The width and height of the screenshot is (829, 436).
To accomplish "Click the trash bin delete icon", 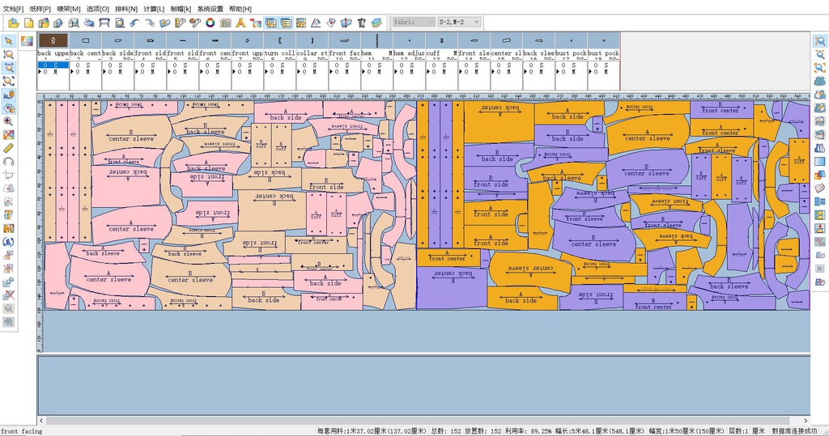I will click(361, 23).
